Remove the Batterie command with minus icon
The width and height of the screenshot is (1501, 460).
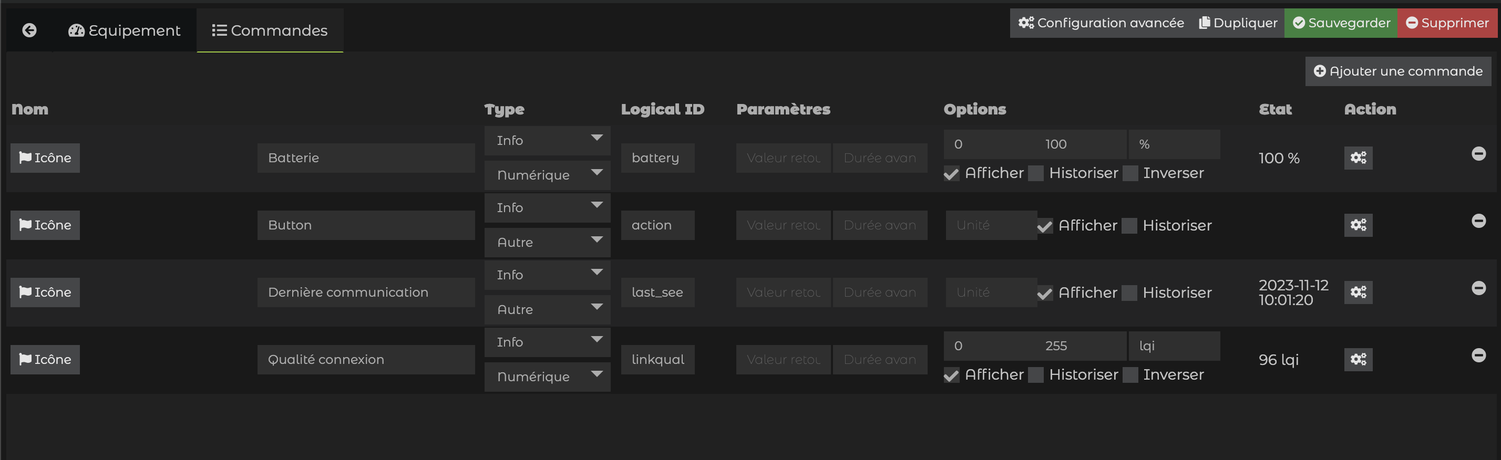click(1478, 154)
